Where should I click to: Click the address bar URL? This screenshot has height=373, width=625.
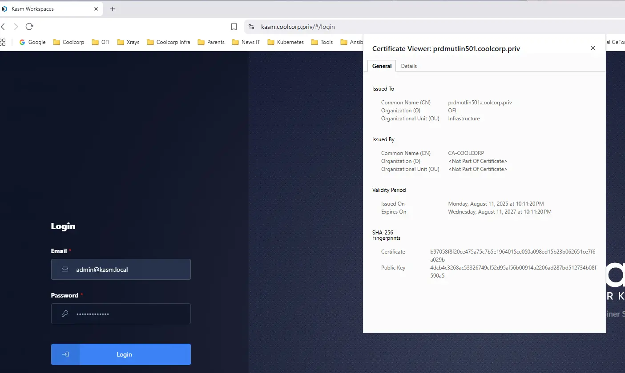(298, 27)
